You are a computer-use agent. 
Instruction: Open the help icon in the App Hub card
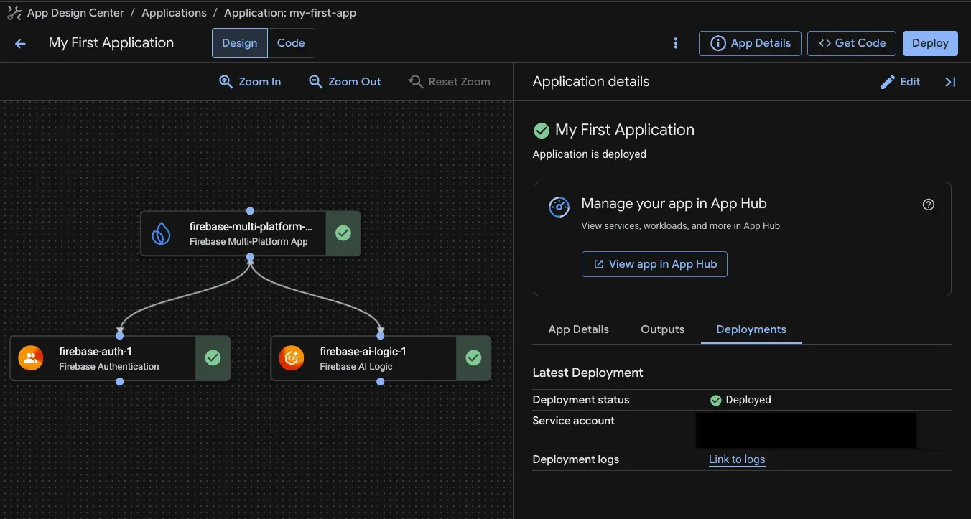(928, 204)
